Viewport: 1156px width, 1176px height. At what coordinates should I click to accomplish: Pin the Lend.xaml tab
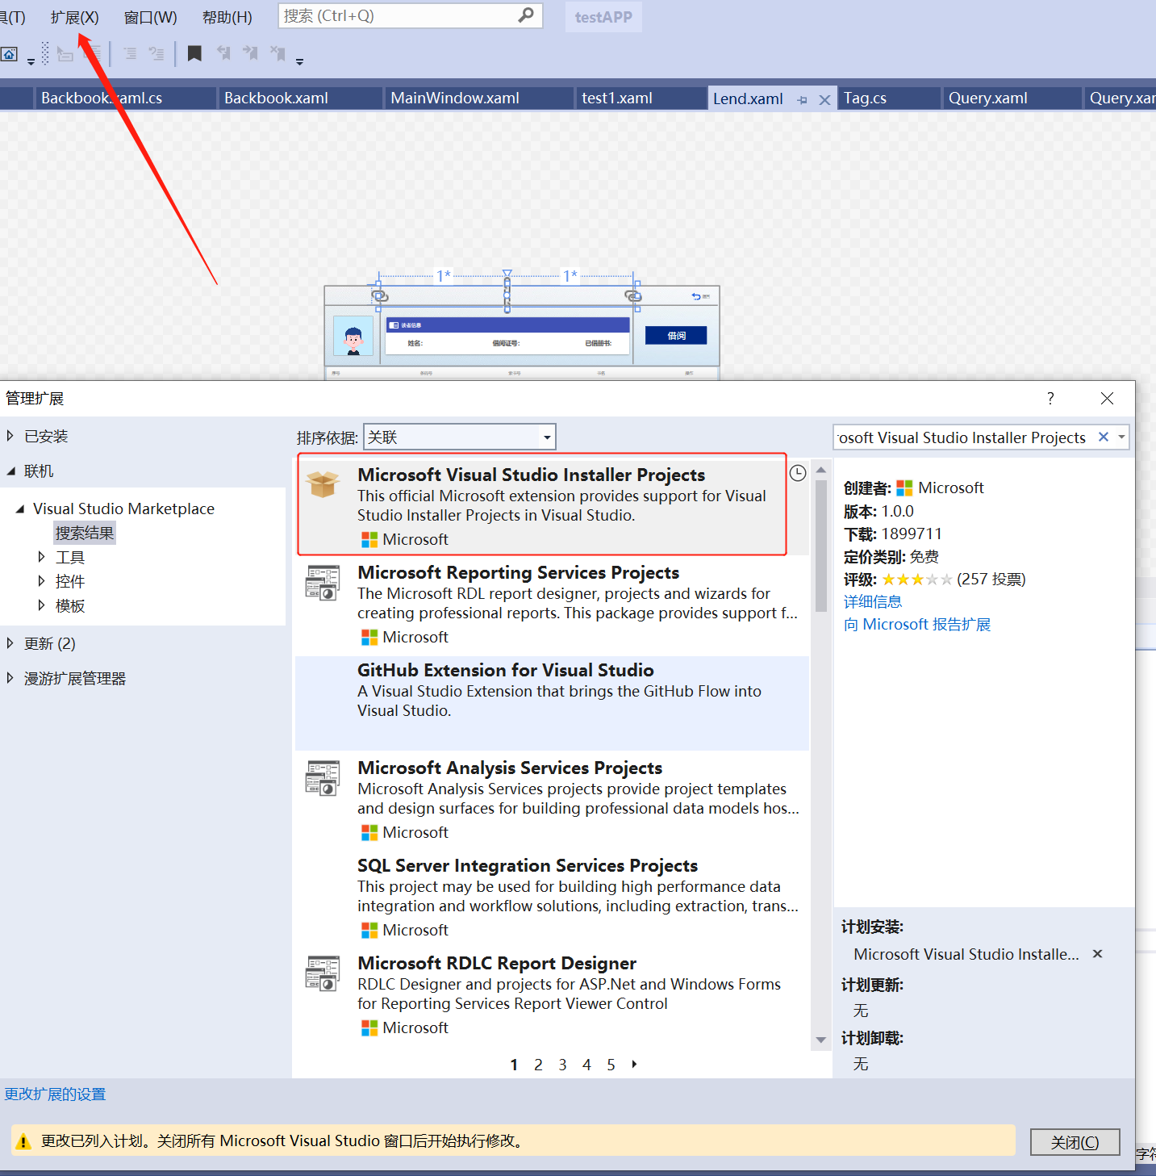[x=802, y=100]
